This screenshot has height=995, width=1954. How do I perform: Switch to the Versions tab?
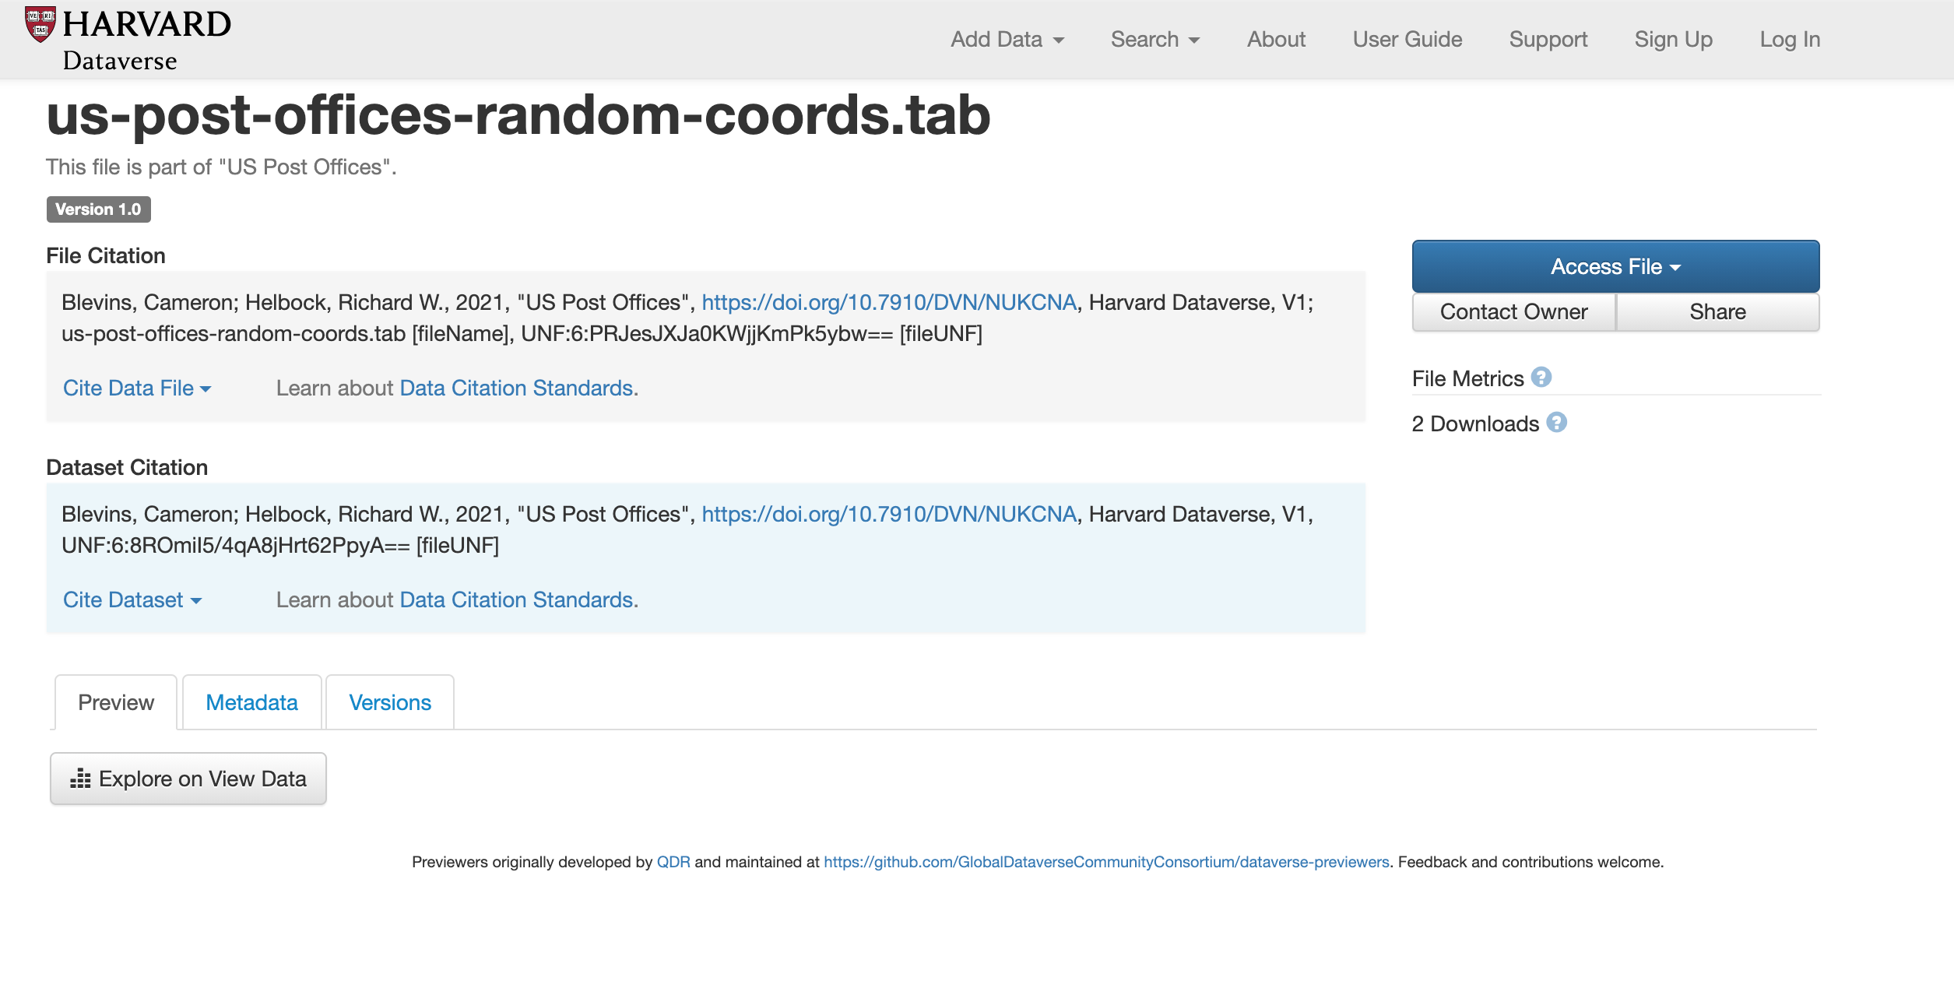click(390, 702)
